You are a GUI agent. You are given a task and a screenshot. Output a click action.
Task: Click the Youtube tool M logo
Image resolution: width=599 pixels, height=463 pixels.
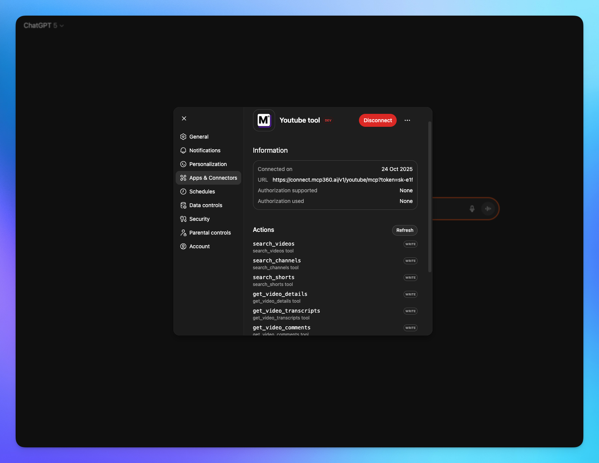[264, 120]
